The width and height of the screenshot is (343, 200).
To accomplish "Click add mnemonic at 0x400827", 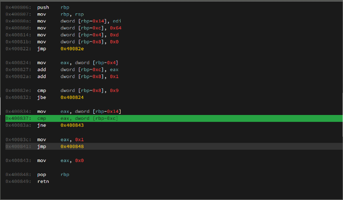I will 42,70.
